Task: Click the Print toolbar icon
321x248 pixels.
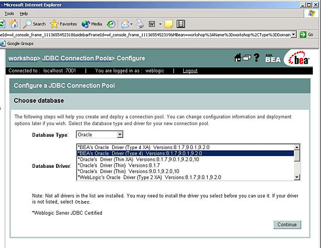Action: [x=140, y=24]
